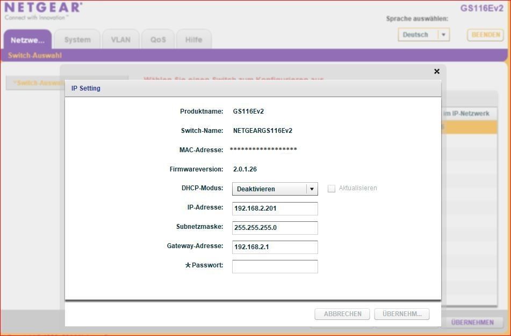Image resolution: width=511 pixels, height=336 pixels.
Task: Close the IP Setting dialog with X
Action: (436, 71)
